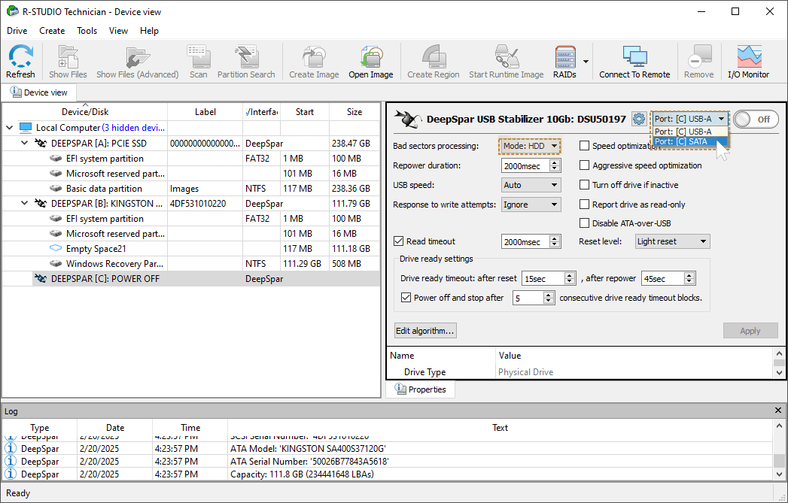Open DeepSpar settings gear icon
The height and width of the screenshot is (503, 788).
[x=639, y=119]
